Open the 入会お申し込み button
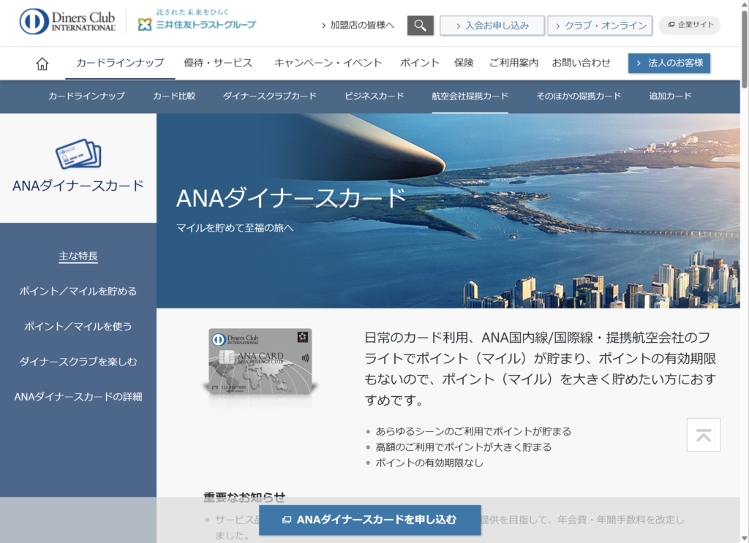 492,26
